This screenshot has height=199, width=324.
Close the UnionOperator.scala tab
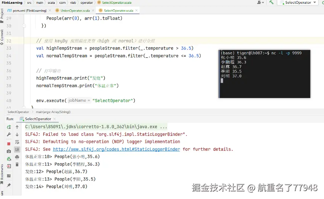point(93,10)
